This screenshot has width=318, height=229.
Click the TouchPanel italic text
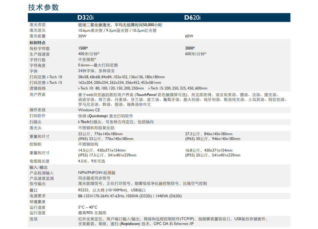146,95
